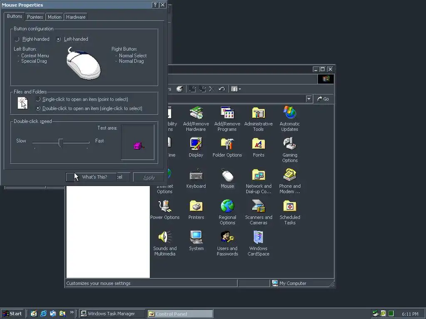The image size is (426, 319).
Task: Click the jack-in-the-box test area
Action: tap(138, 142)
